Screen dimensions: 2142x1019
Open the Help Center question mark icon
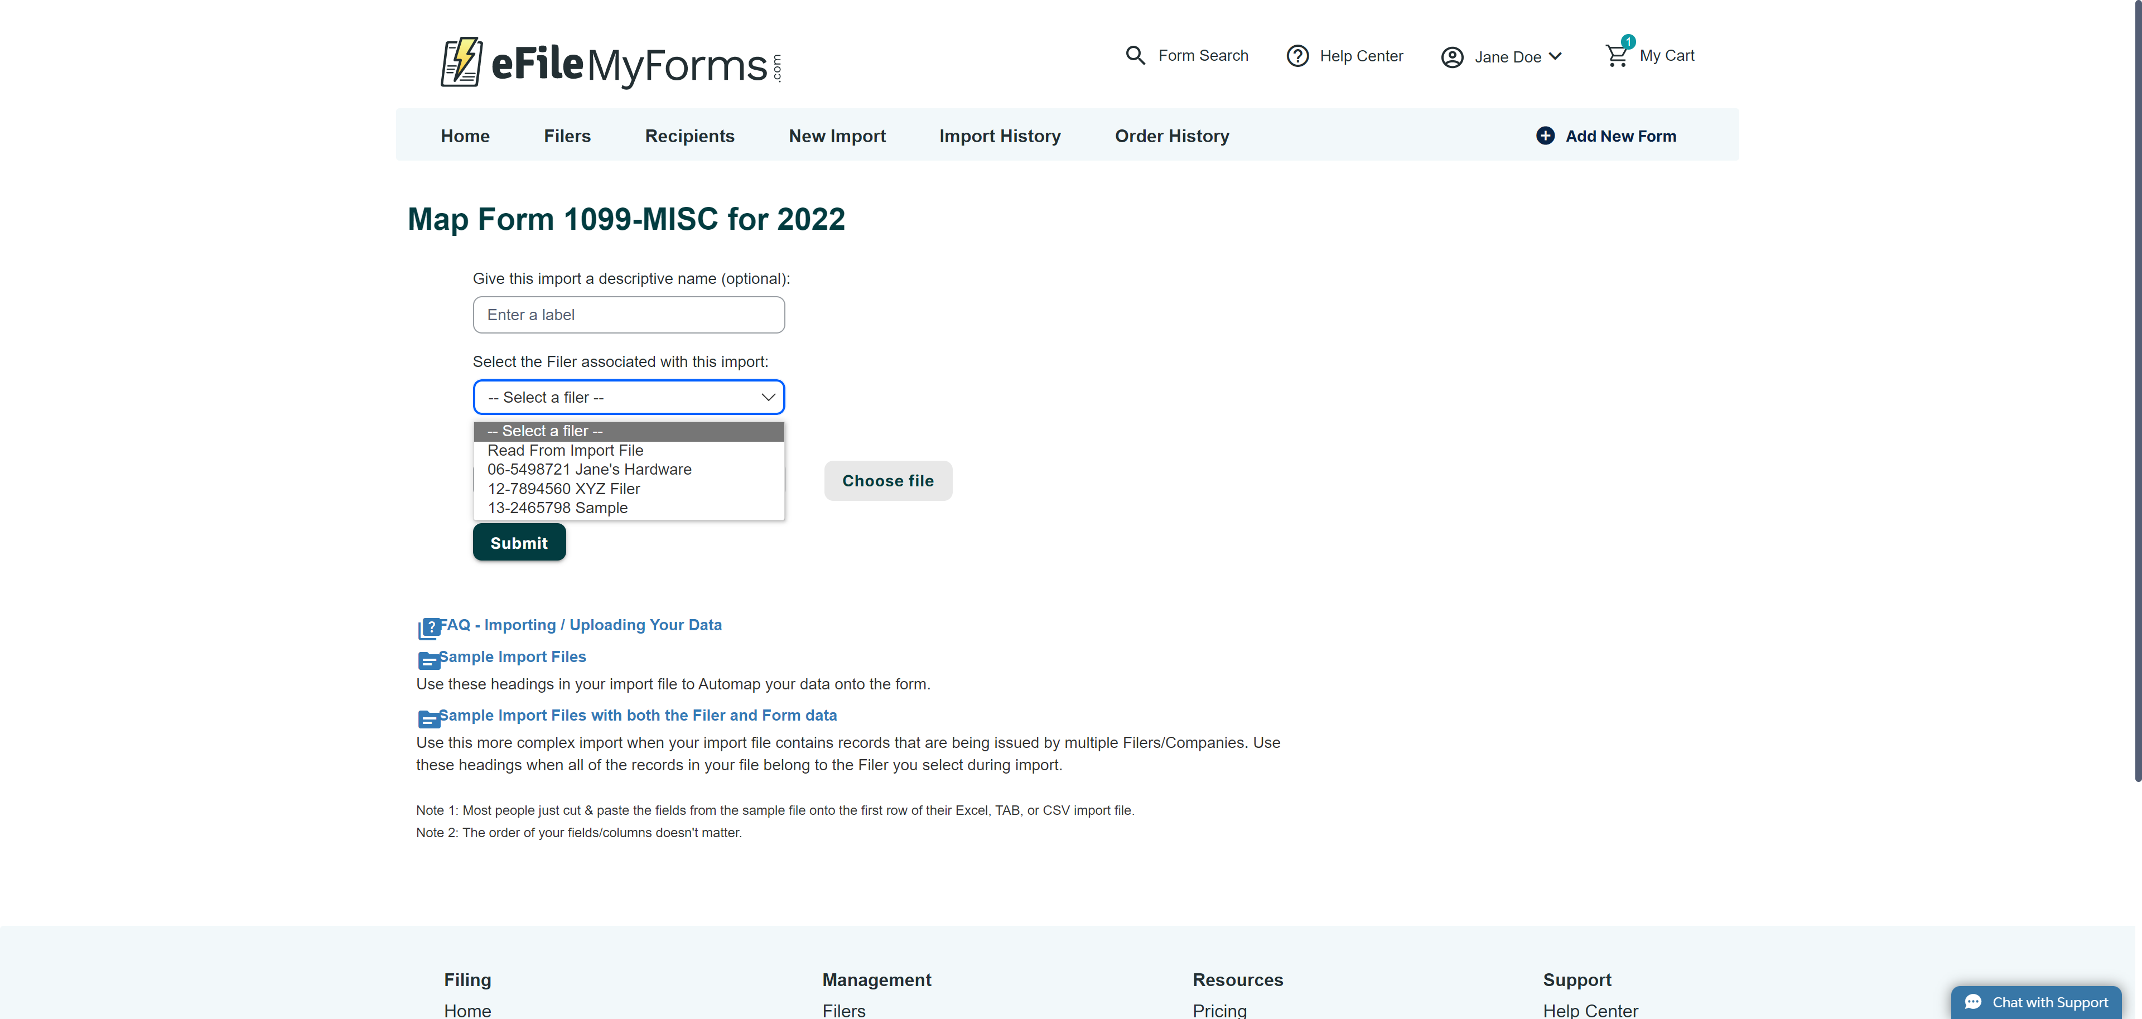click(1297, 56)
